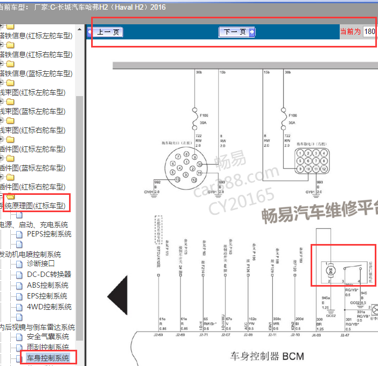Click folder icon above 线束图(红标左舵车型)

click(x=10, y=83)
